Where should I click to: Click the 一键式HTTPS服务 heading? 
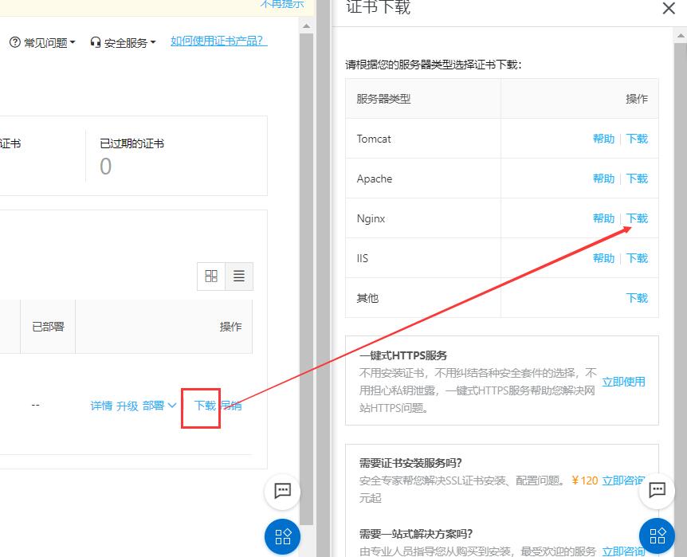tap(403, 355)
